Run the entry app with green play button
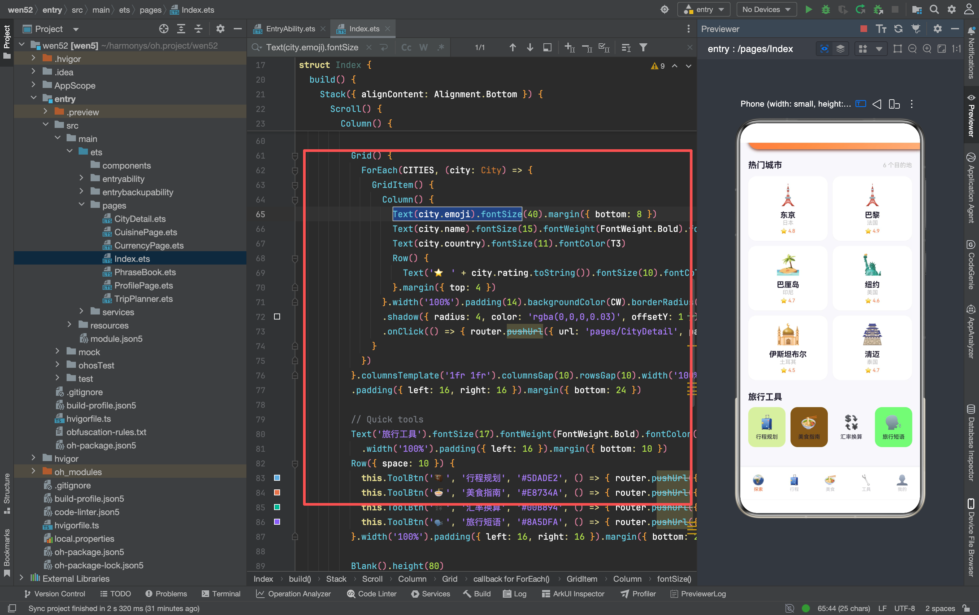 [x=809, y=9]
